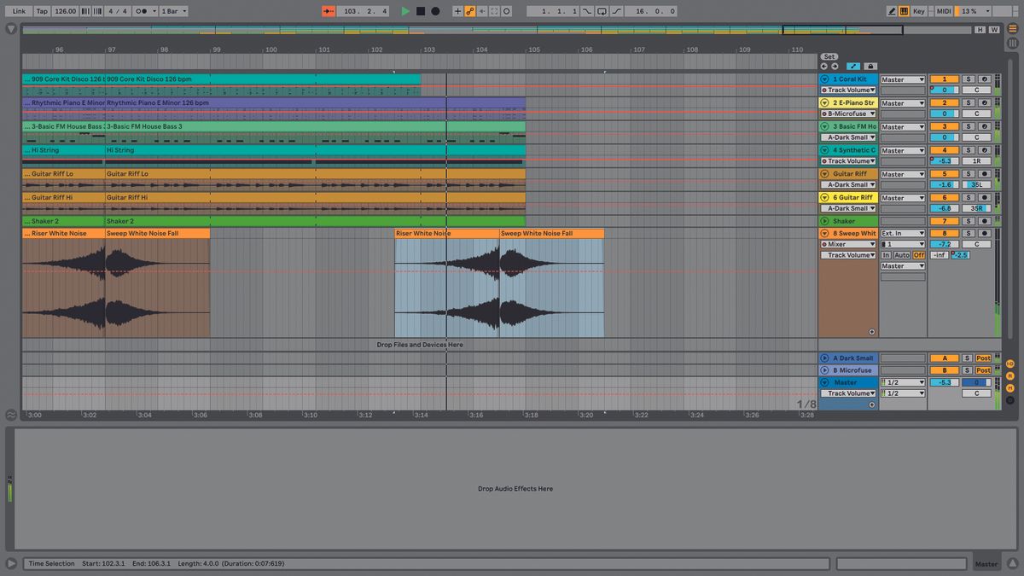Viewport: 1024px width, 576px height.
Task: Select the Sweep White Noise Fall clip
Action: pyautogui.click(x=550, y=232)
